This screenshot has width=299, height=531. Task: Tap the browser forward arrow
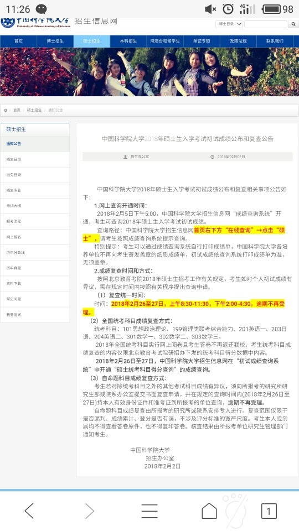(x=89, y=511)
